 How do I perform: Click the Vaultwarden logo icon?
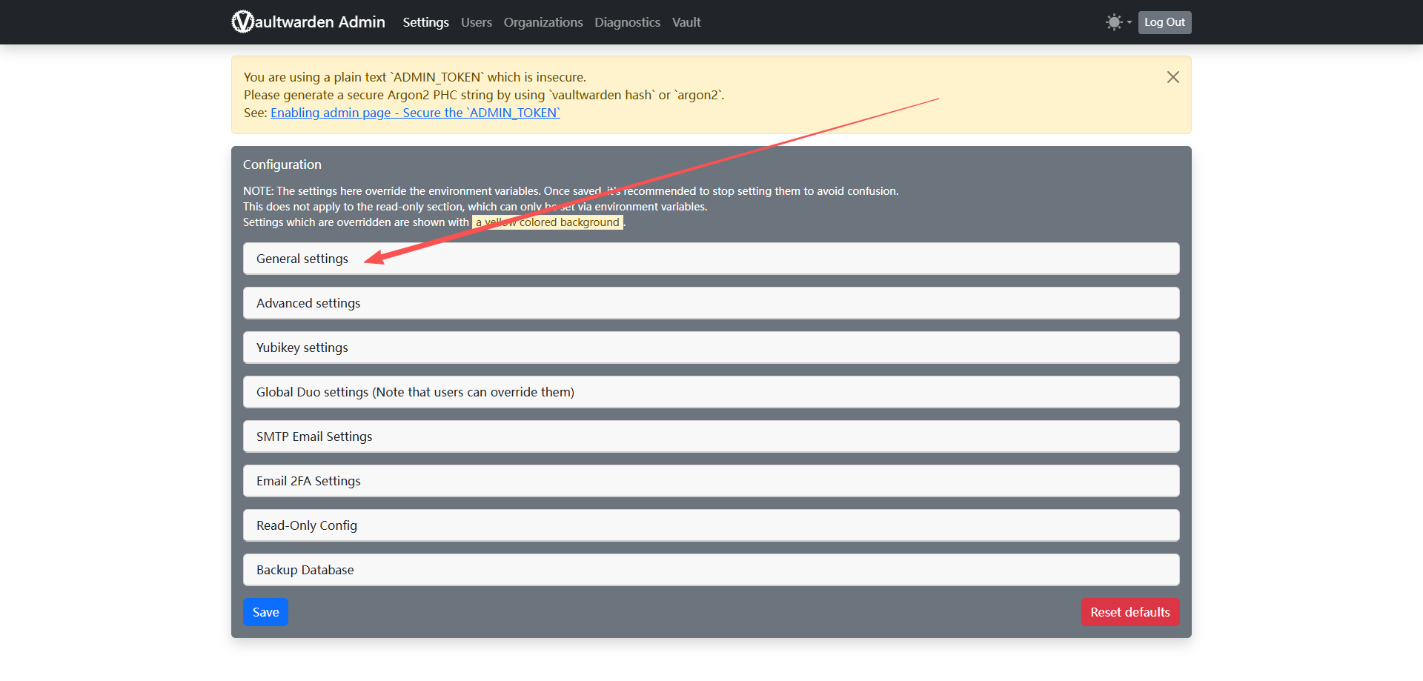(x=242, y=22)
